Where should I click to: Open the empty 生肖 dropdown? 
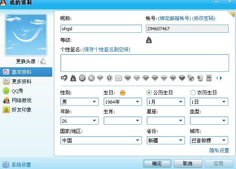click(123, 121)
